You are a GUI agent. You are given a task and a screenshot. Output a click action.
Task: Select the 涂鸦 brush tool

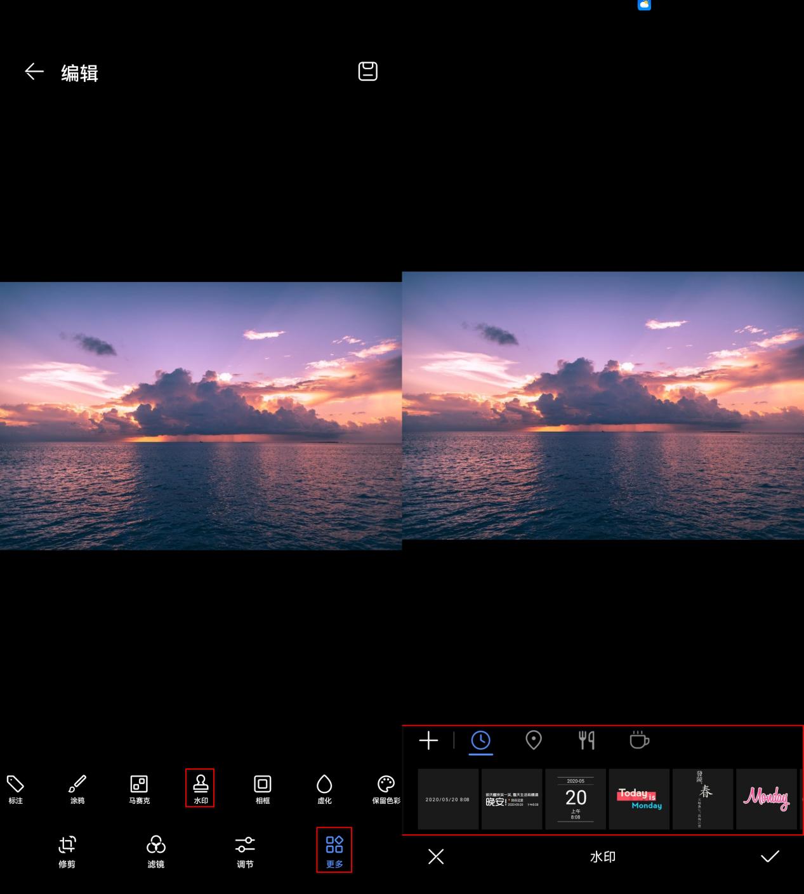tap(77, 789)
